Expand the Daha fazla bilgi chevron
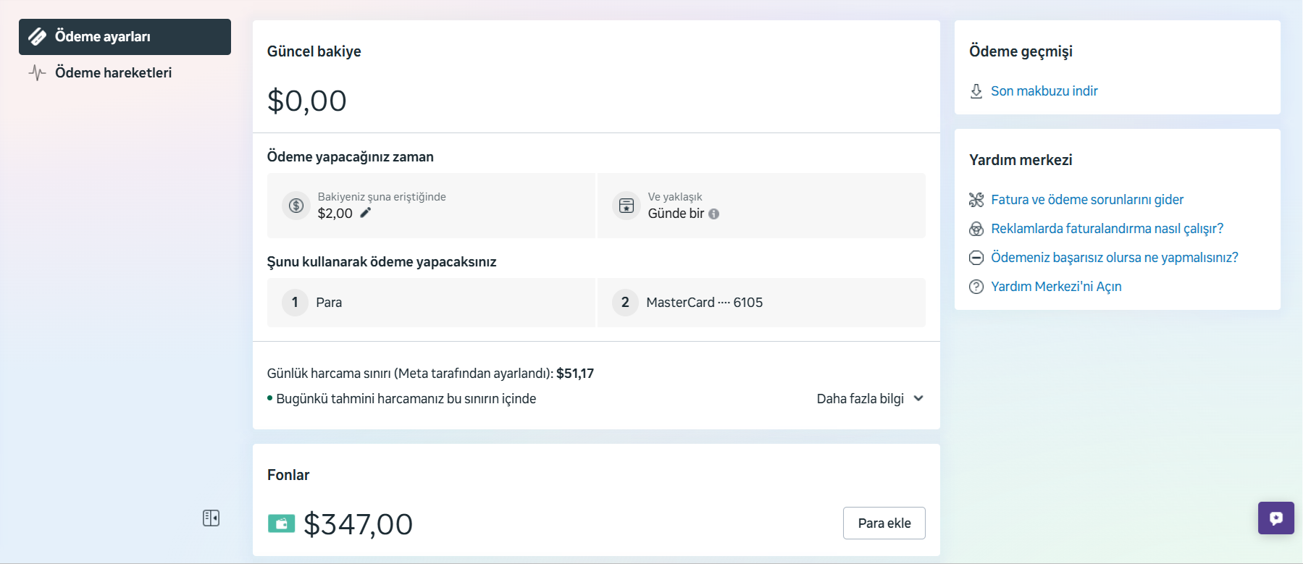This screenshot has width=1303, height=564. pos(918,399)
